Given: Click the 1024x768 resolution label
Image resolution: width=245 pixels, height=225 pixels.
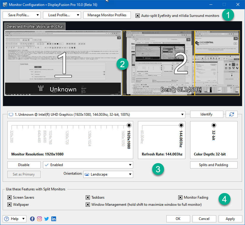Looking at the screenshot, I should coord(50,138).
